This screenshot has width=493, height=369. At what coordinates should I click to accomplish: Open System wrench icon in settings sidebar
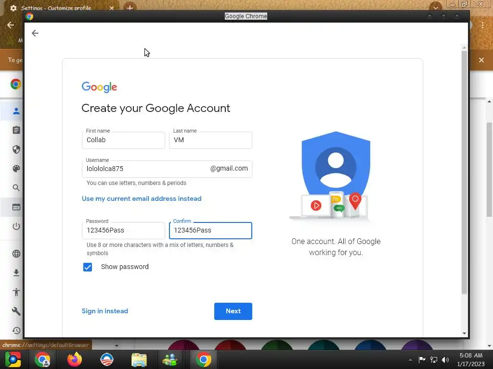pos(16,311)
